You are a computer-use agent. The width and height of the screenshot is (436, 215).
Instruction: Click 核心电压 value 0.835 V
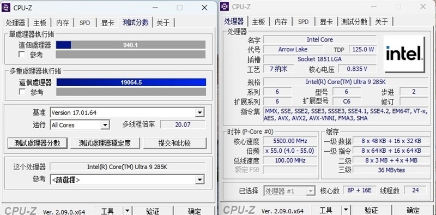357,69
